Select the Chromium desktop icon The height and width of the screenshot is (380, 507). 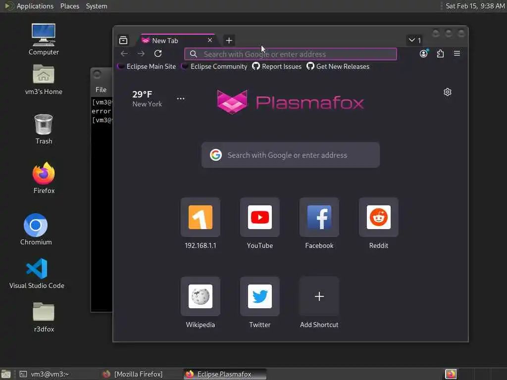36,229
